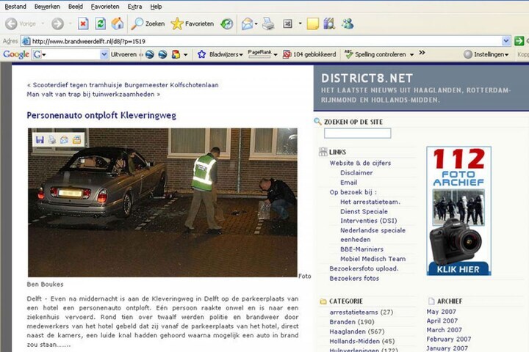Print the page with printer icon
Image resolution: width=529 pixels, height=352 pixels.
coord(268,23)
